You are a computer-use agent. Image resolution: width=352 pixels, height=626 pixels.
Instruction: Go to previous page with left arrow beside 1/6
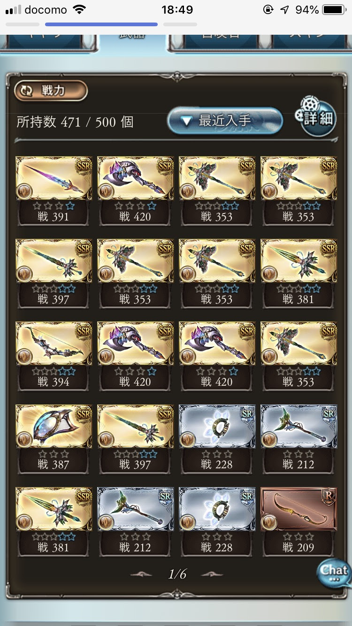tap(142, 574)
